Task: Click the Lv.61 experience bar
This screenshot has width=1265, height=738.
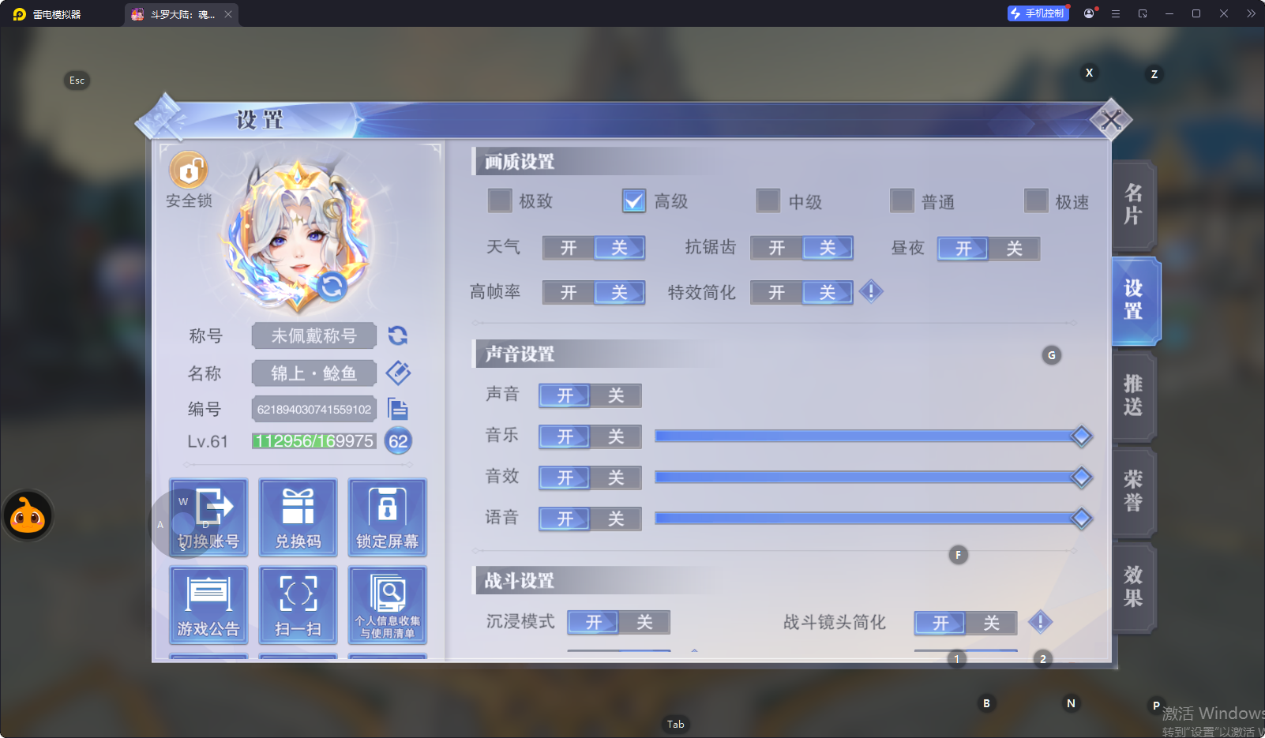Action: pos(313,441)
